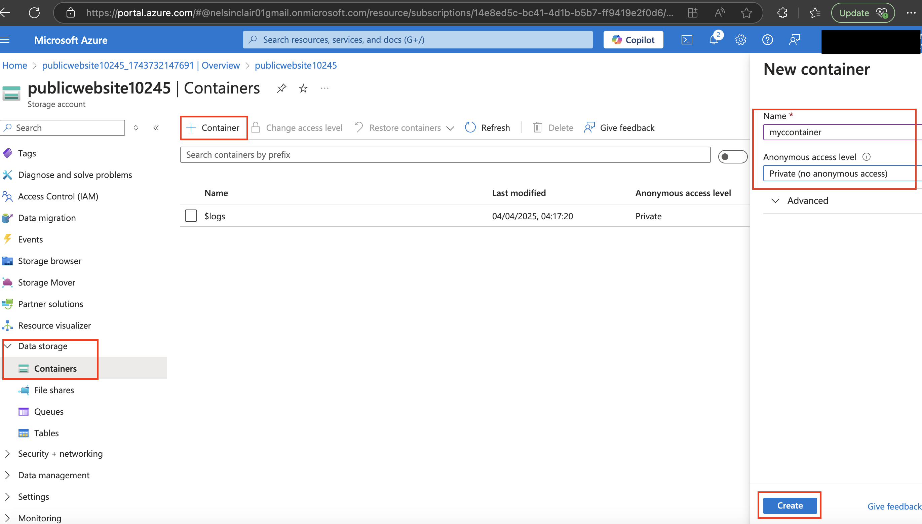Open the $logs container

point(215,216)
